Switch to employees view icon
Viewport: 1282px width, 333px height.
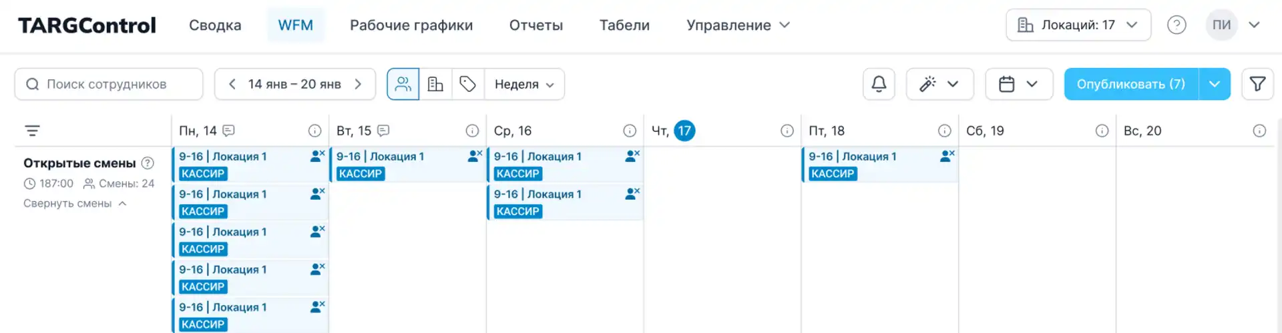tap(403, 84)
